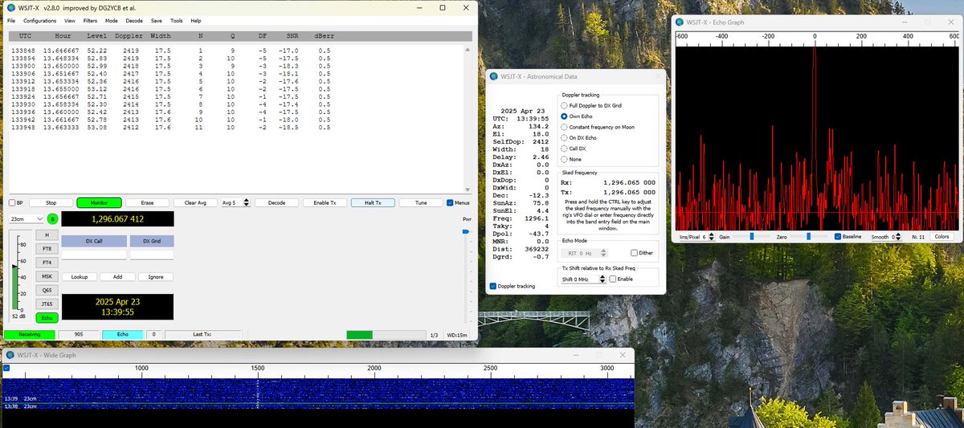The image size is (964, 428).
Task: Open the Tools menu
Action: 177,20
